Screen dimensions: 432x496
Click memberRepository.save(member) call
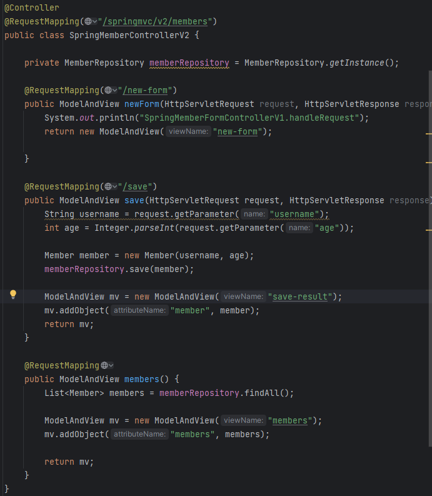(x=119, y=269)
